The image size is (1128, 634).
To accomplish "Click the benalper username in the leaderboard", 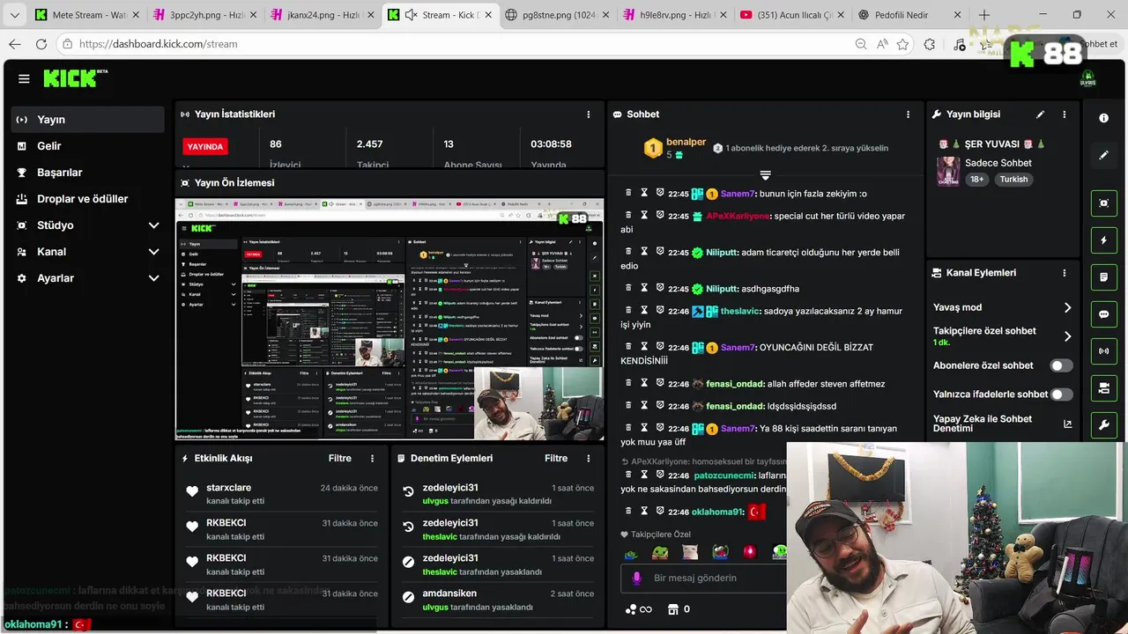I will (686, 142).
